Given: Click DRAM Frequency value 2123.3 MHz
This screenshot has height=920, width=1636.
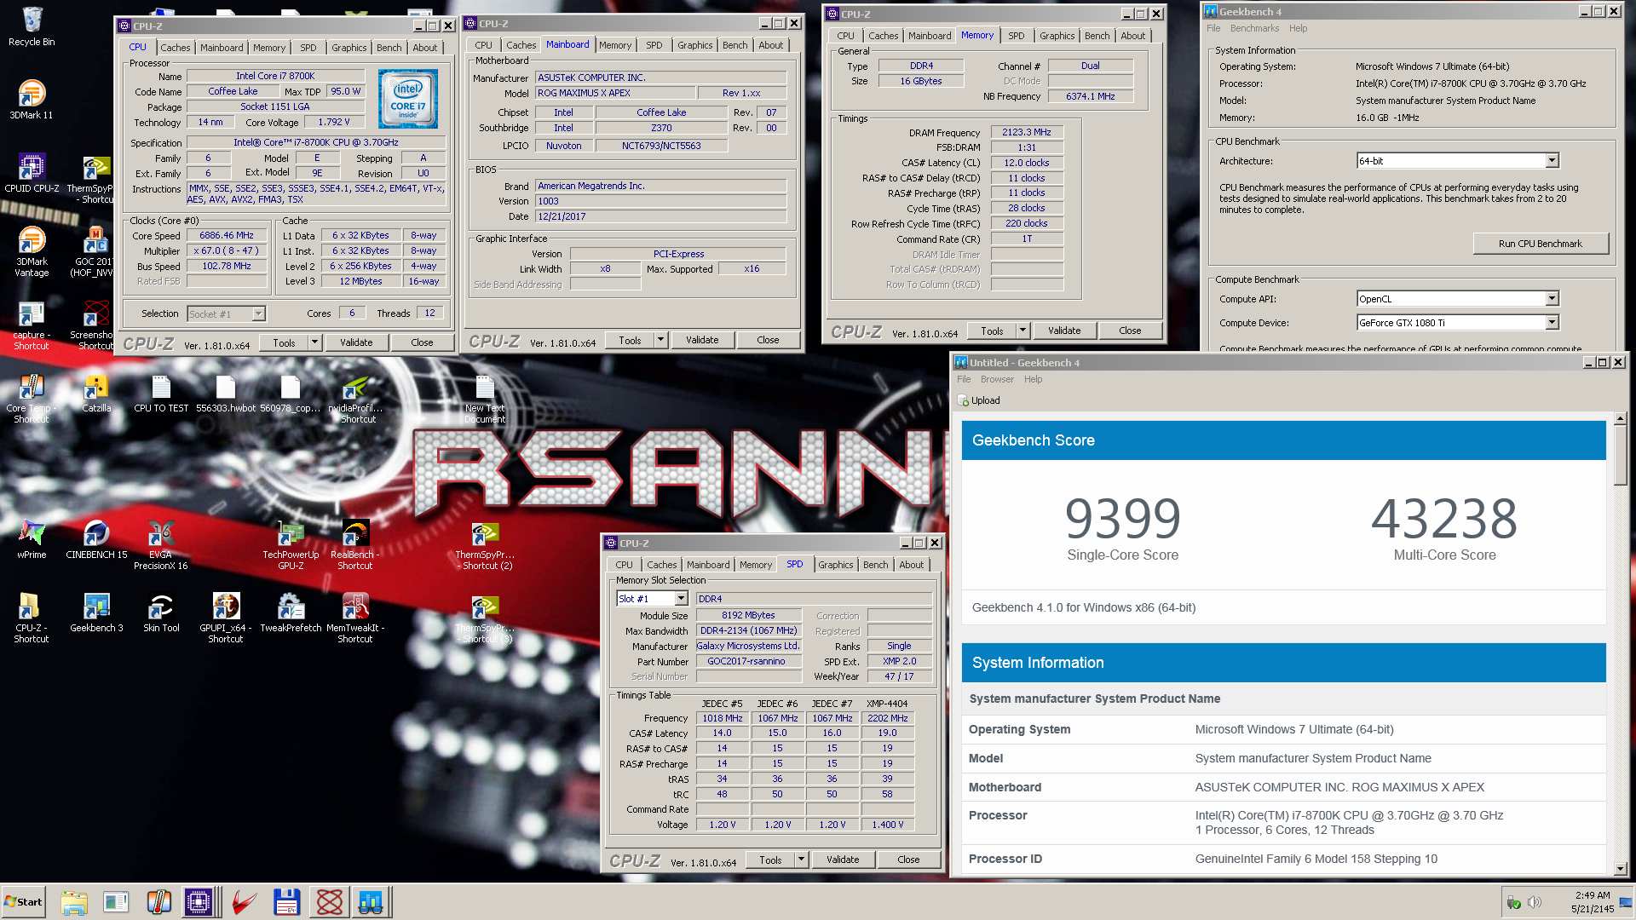Looking at the screenshot, I should [x=1027, y=133].
